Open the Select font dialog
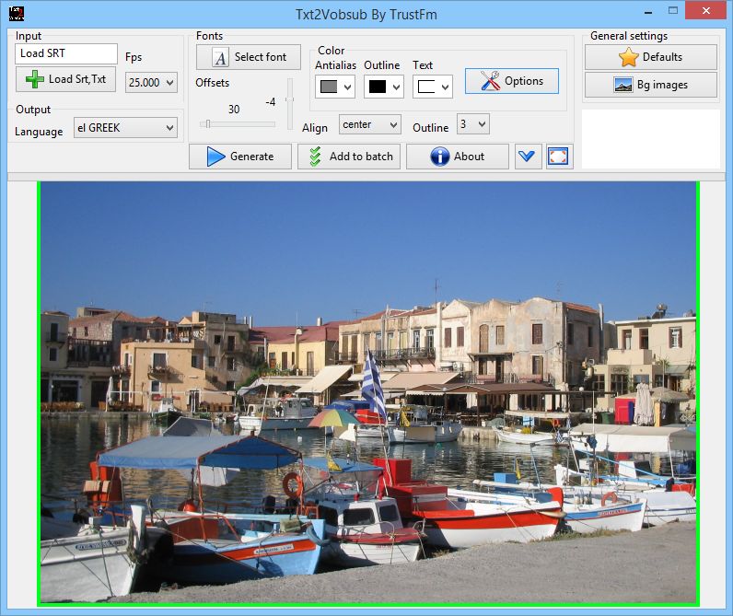 click(249, 57)
